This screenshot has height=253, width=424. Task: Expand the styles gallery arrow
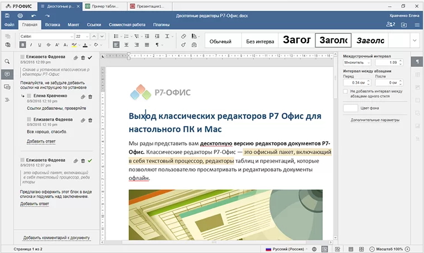tap(415, 41)
